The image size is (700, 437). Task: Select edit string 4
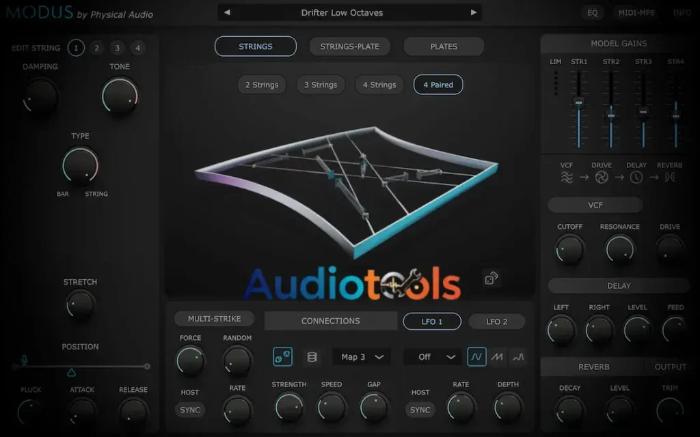pyautogui.click(x=137, y=48)
